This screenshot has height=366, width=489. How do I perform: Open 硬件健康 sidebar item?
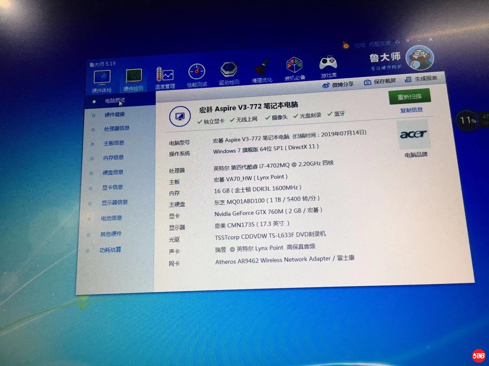pyautogui.click(x=114, y=115)
